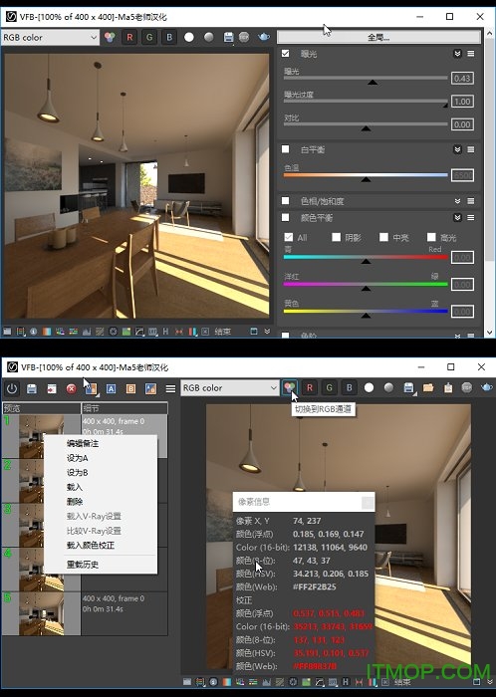Click the H icon in top window status bar
Viewport: 496px width, 697px height.
(165, 332)
